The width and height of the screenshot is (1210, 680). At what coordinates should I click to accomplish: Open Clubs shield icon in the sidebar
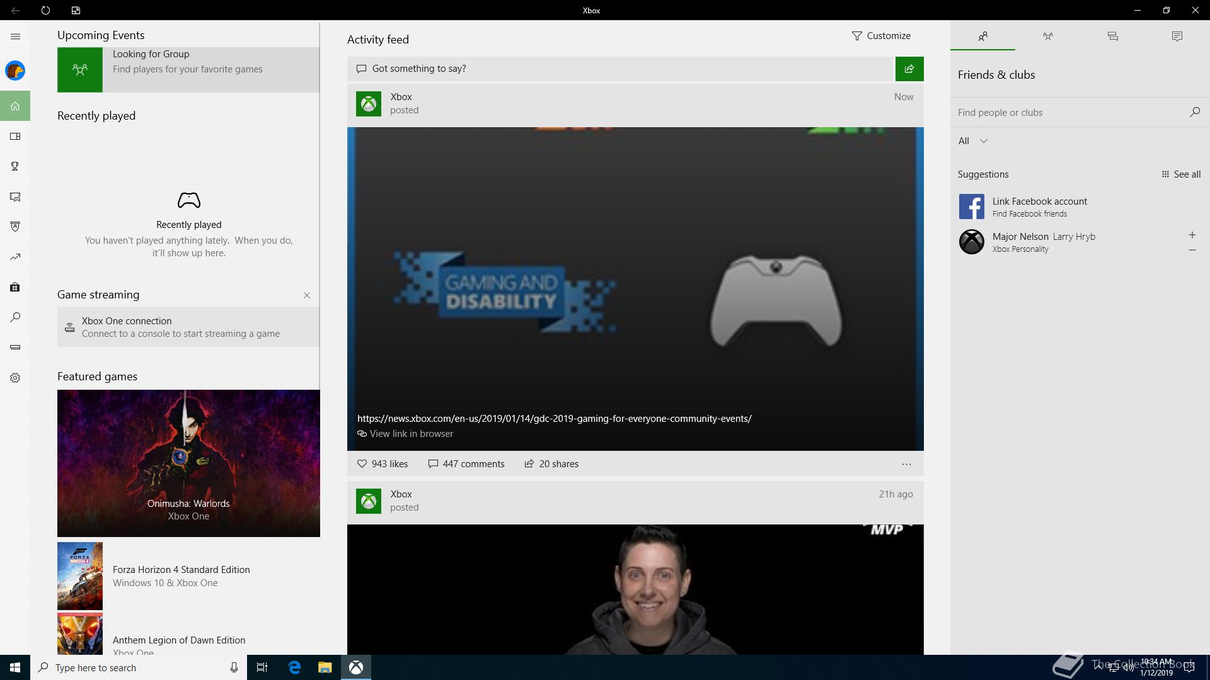(15, 227)
